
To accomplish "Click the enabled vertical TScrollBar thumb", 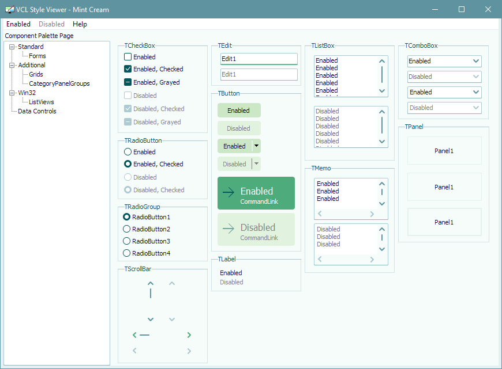I will pos(151,293).
